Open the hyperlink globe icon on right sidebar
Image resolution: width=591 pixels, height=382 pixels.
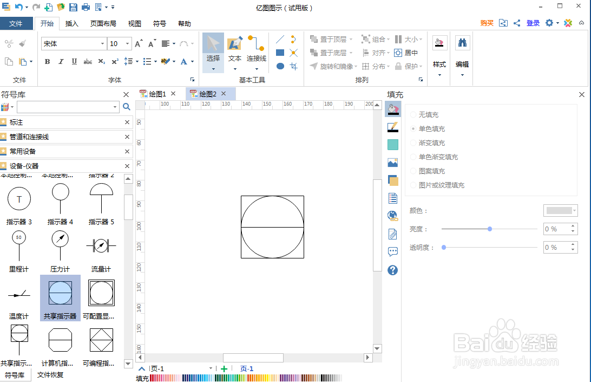click(x=392, y=215)
